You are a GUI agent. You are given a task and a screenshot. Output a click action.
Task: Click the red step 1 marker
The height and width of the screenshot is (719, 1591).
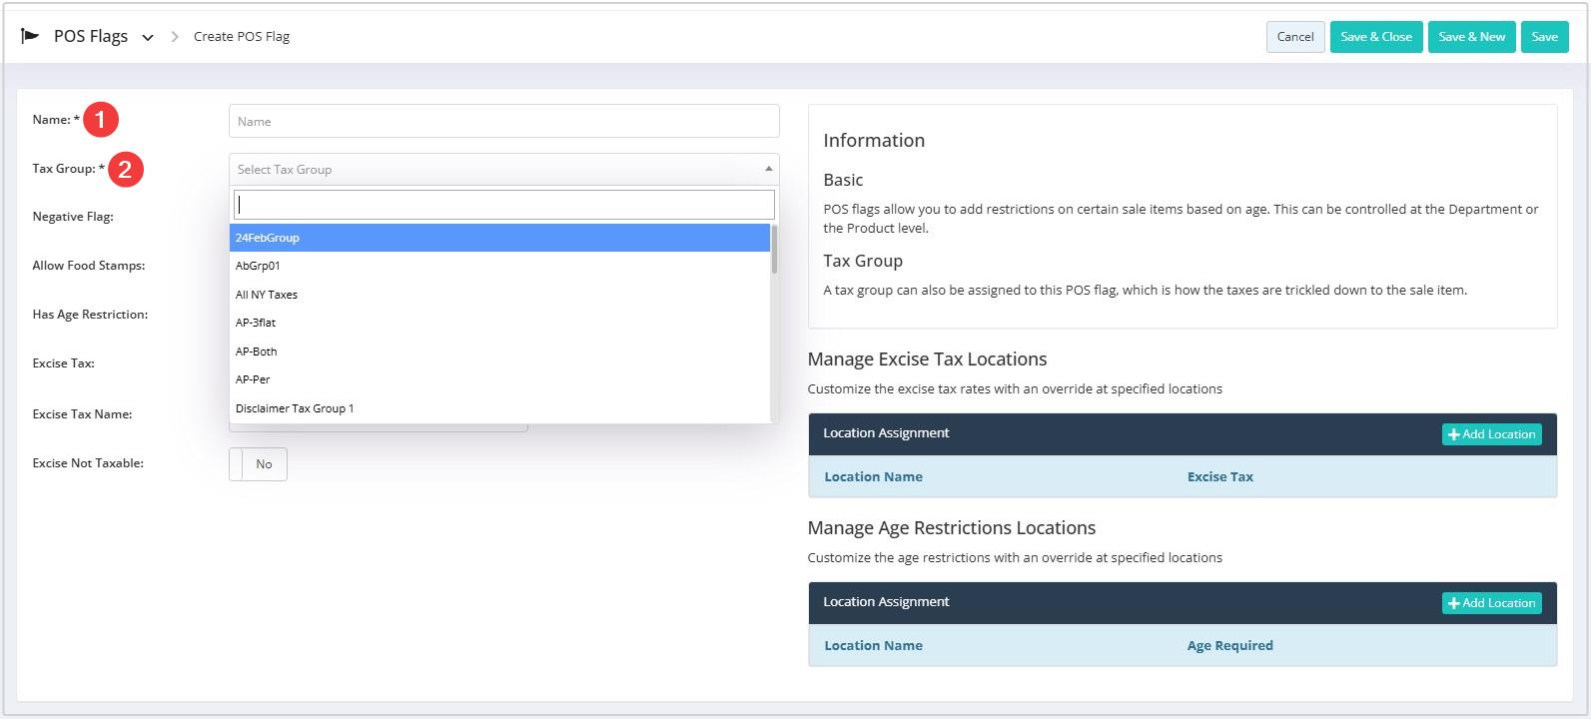(101, 120)
